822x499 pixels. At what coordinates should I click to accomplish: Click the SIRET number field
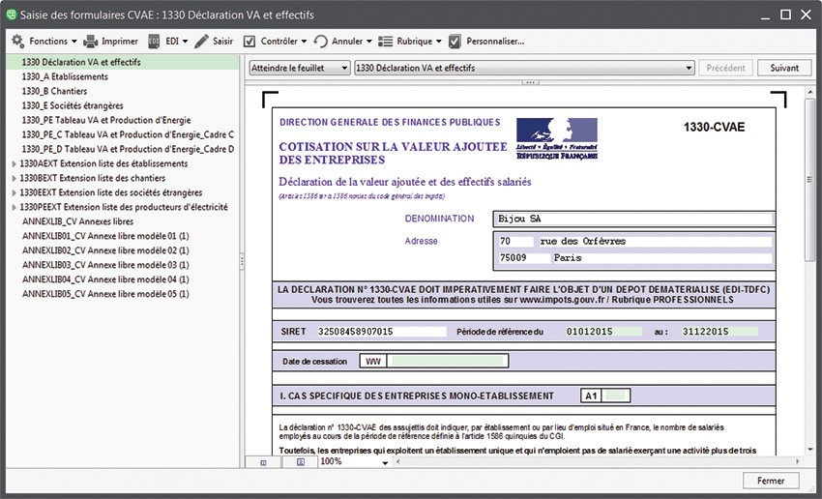pos(367,332)
